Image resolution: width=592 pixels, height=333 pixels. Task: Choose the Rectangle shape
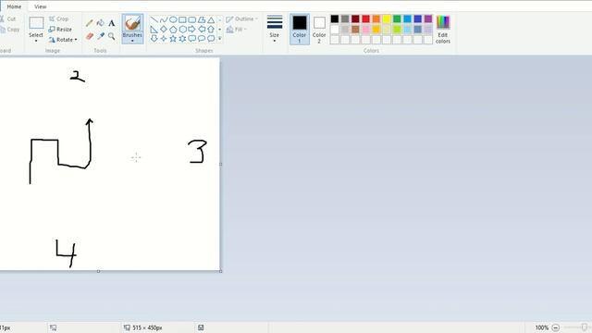pos(182,19)
